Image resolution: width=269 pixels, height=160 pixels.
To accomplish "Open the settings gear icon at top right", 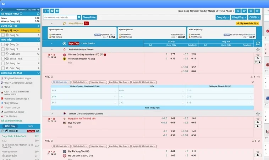I will click(257, 11).
